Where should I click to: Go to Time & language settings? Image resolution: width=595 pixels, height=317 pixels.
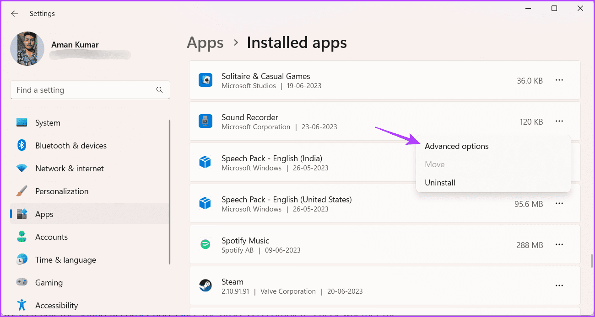[x=90, y=260]
